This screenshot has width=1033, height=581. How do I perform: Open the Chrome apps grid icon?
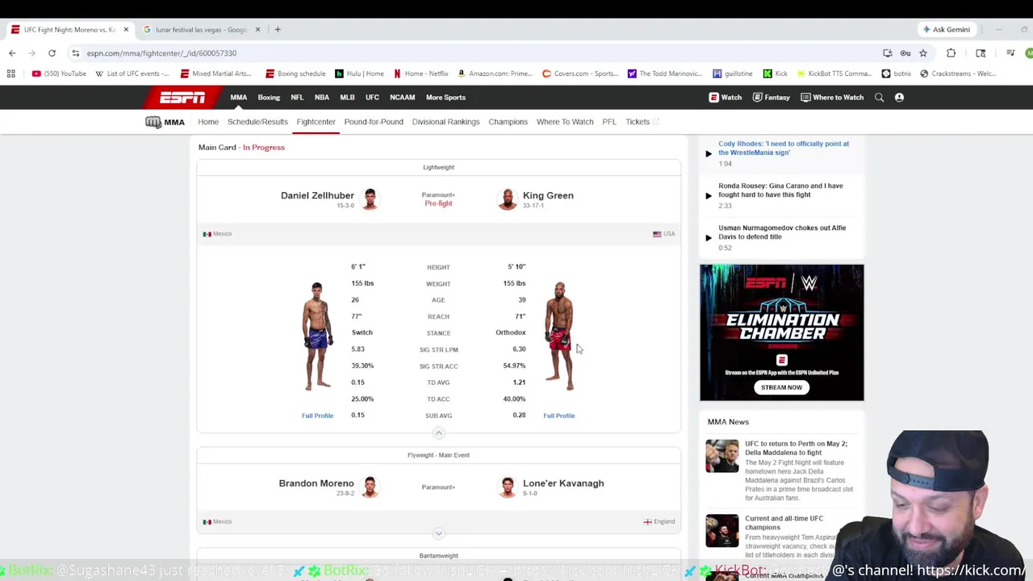coord(11,73)
